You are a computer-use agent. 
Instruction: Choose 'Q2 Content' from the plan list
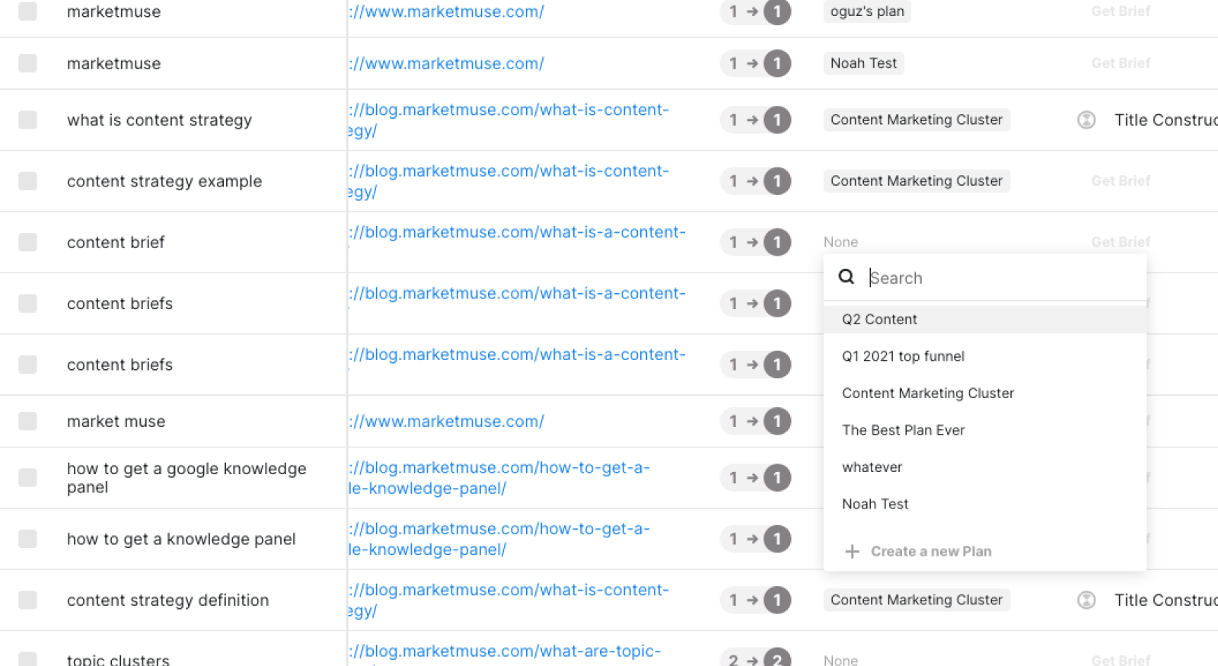point(985,319)
